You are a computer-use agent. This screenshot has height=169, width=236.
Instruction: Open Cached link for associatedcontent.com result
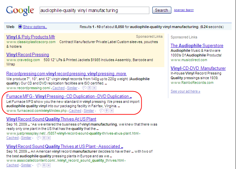click(12, 165)
